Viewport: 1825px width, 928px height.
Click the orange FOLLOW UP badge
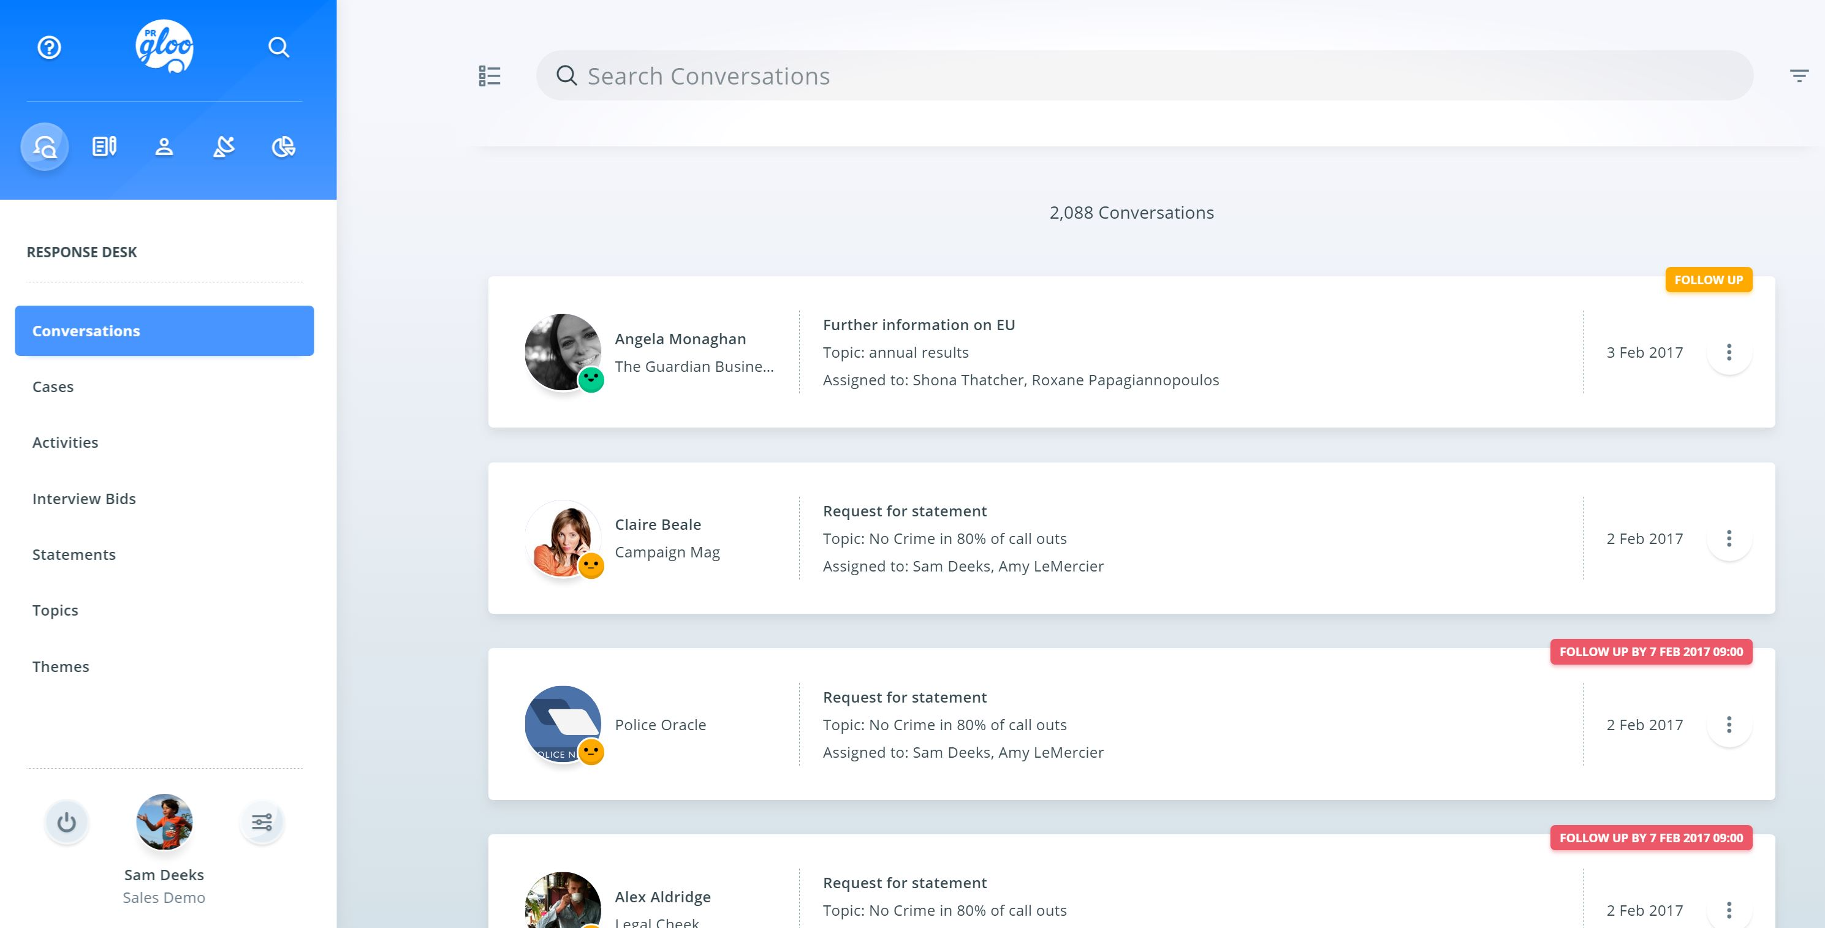point(1707,280)
